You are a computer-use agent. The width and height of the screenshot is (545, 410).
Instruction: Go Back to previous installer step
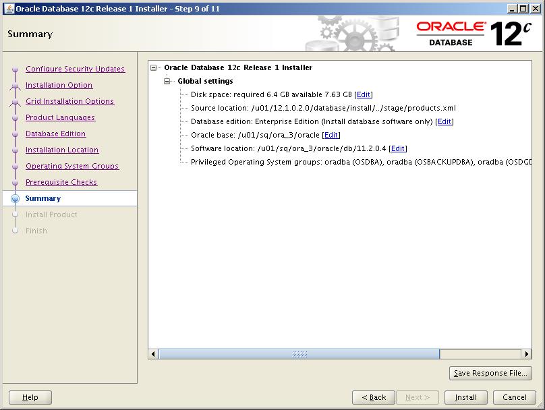pyautogui.click(x=373, y=397)
